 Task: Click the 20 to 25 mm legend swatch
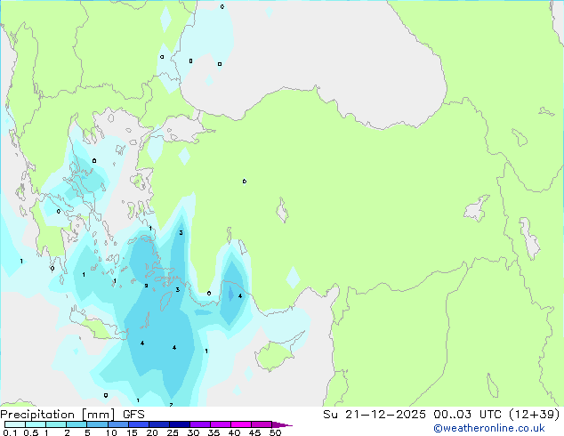pos(159,424)
